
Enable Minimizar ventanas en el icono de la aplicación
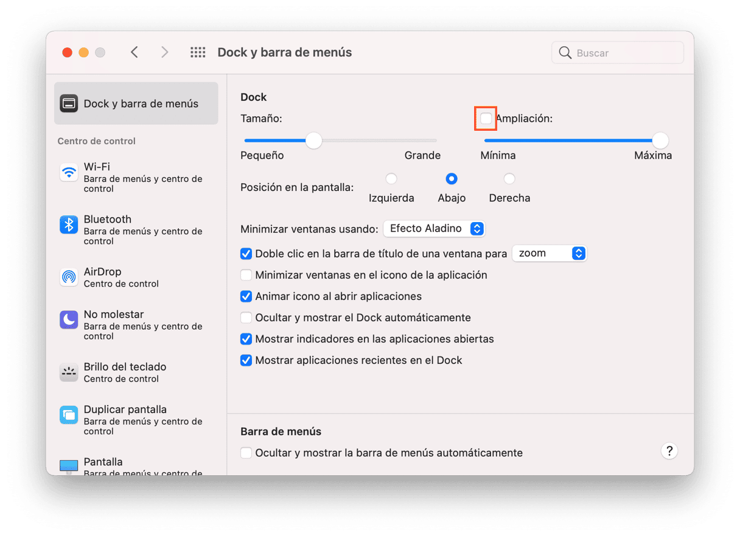(246, 275)
